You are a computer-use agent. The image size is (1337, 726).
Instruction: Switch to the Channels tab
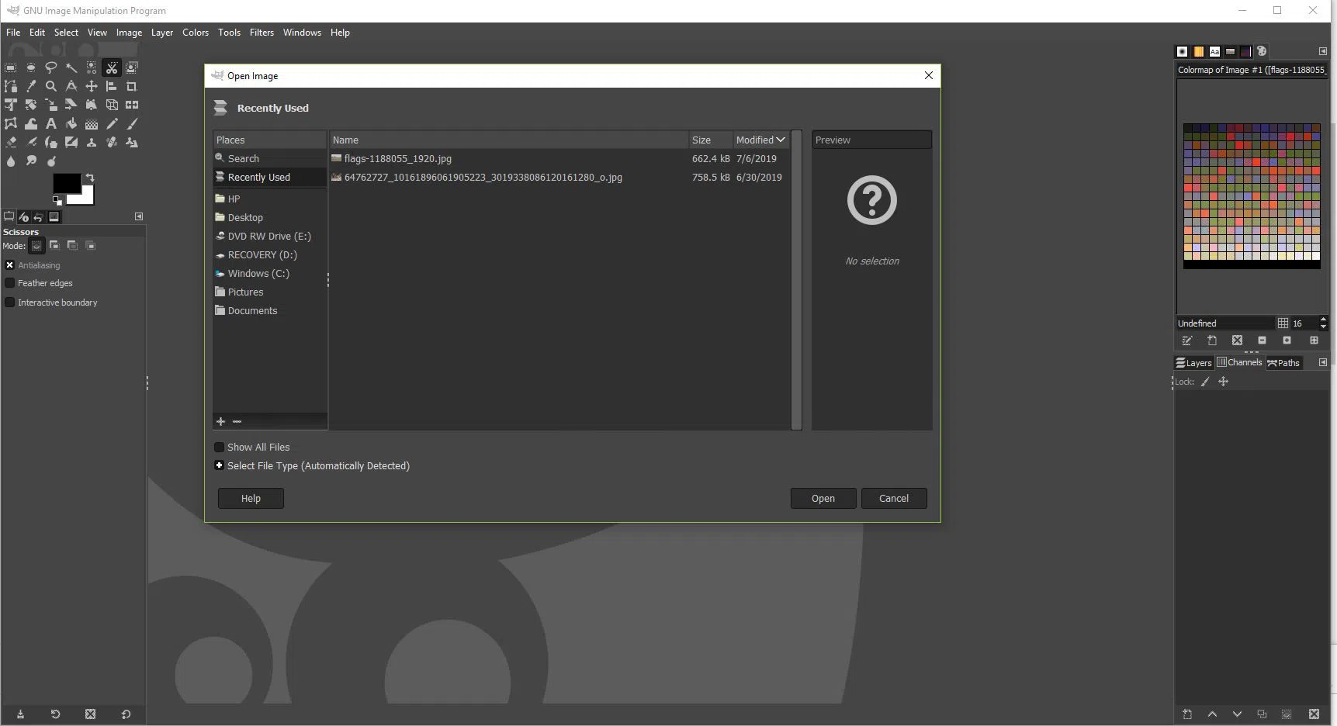[1239, 362]
